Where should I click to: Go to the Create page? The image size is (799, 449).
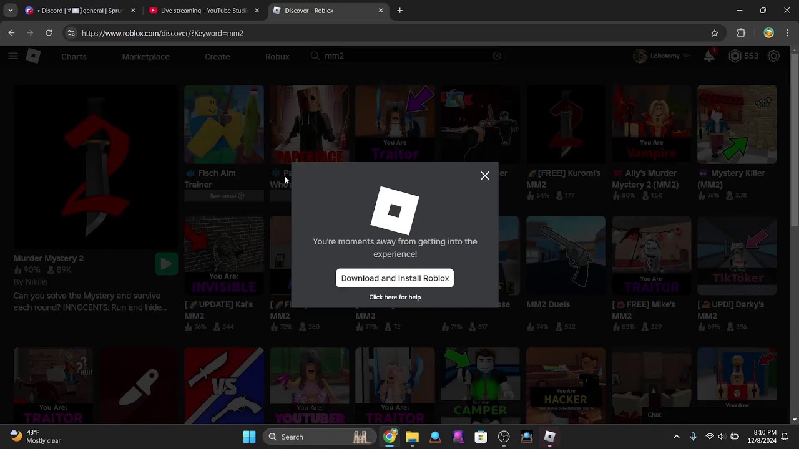coord(217,56)
